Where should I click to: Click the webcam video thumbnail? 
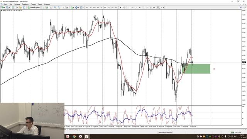tap(32, 121)
